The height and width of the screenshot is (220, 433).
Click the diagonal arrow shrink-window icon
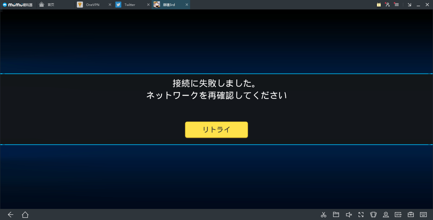[x=409, y=5]
